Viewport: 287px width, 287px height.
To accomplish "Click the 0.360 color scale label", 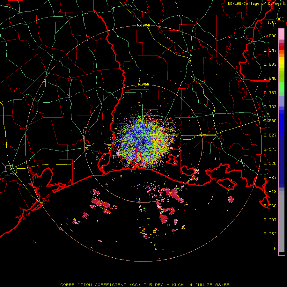I will pos(270,206).
